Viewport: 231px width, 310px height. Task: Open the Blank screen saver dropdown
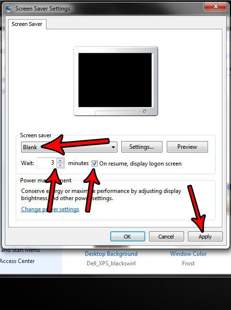point(69,147)
